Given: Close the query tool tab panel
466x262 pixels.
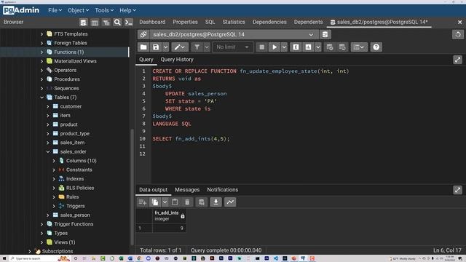Looking at the screenshot, I should point(459,23).
